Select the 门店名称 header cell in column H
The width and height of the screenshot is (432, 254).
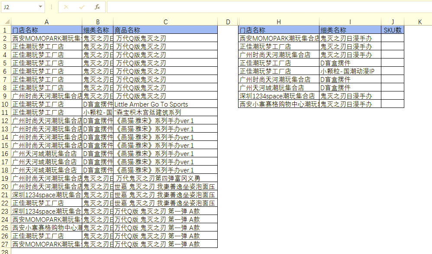coord(279,30)
